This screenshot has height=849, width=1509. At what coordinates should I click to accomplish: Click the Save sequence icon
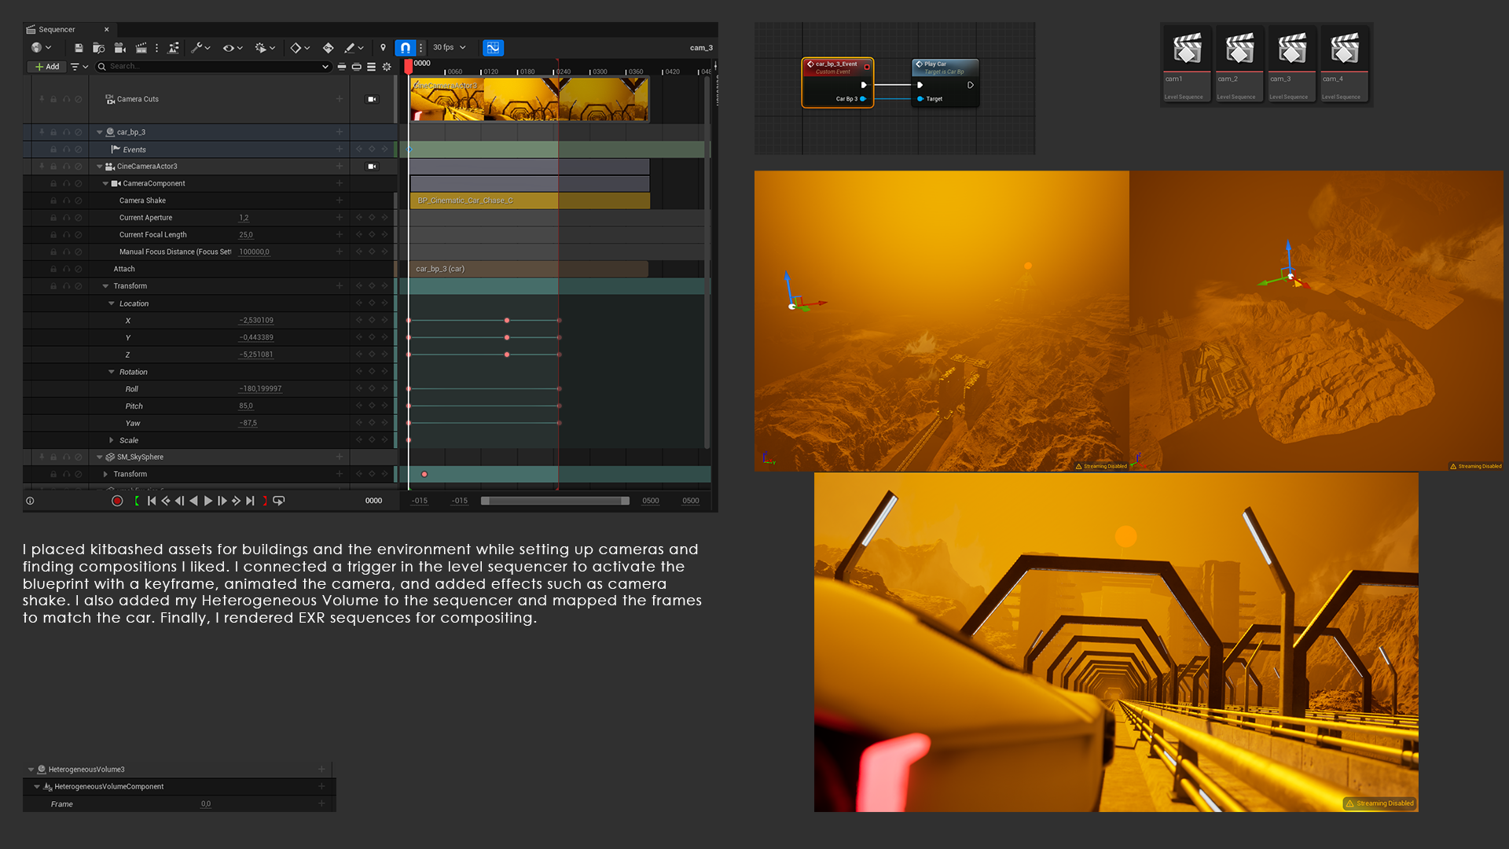coord(79,48)
